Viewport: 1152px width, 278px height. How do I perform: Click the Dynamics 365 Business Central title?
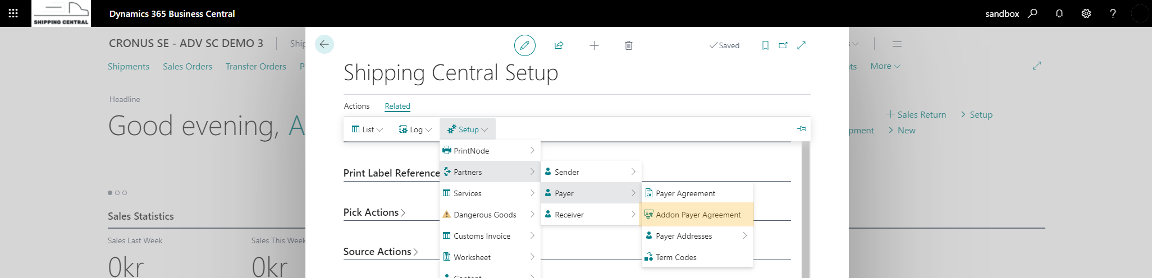click(x=172, y=13)
